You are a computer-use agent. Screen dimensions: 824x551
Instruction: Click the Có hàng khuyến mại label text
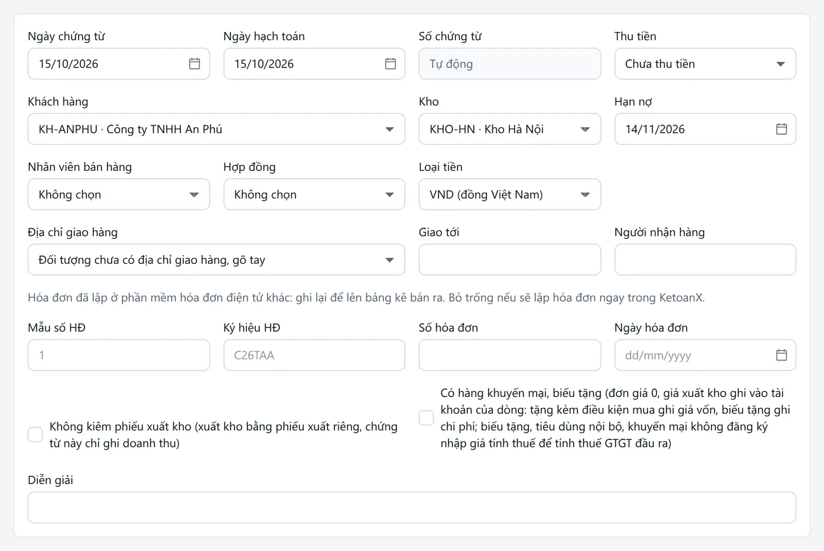(615, 418)
